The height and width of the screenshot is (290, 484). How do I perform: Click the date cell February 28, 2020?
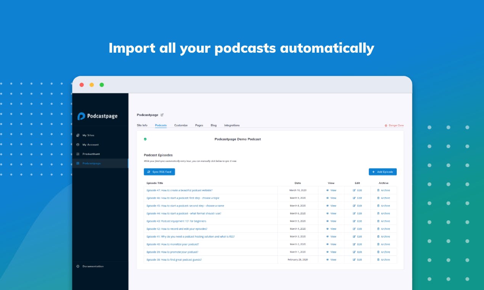pyautogui.click(x=298, y=259)
